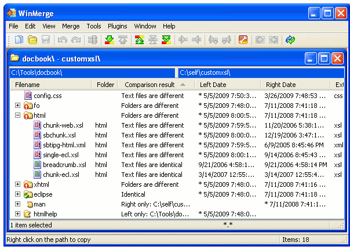Click Copy Left and Advance icon

click(x=227, y=40)
